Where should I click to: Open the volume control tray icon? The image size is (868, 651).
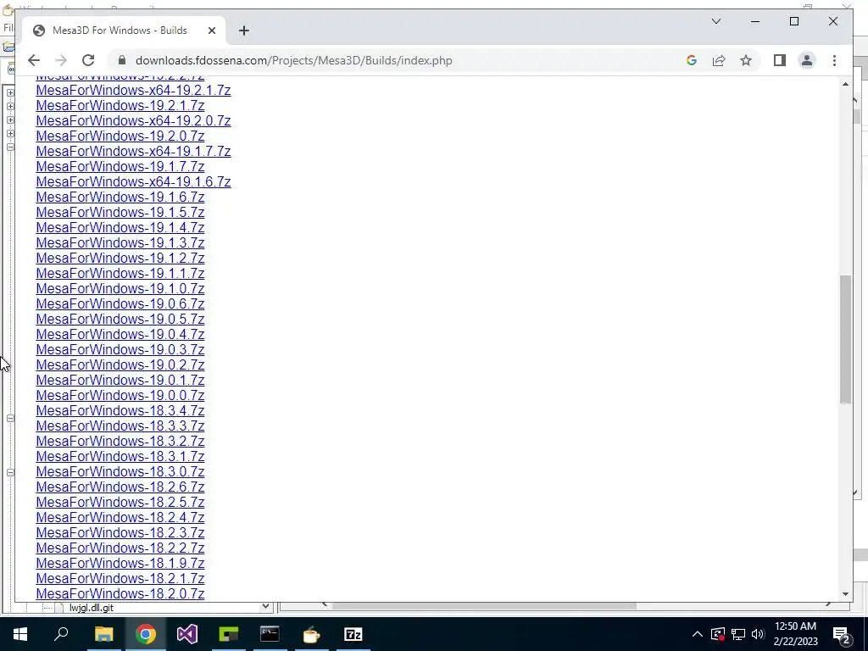(x=758, y=634)
